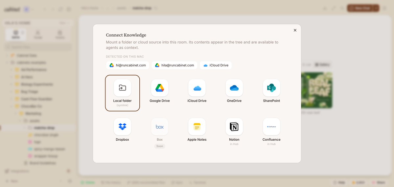Image resolution: width=394 pixels, height=187 pixels.
Task: Open the New Chat button
Action: (360, 8)
